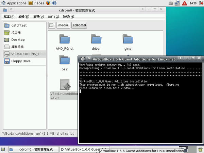
Task: Click the logout icon at top-right corner
Action: coord(201,3)
